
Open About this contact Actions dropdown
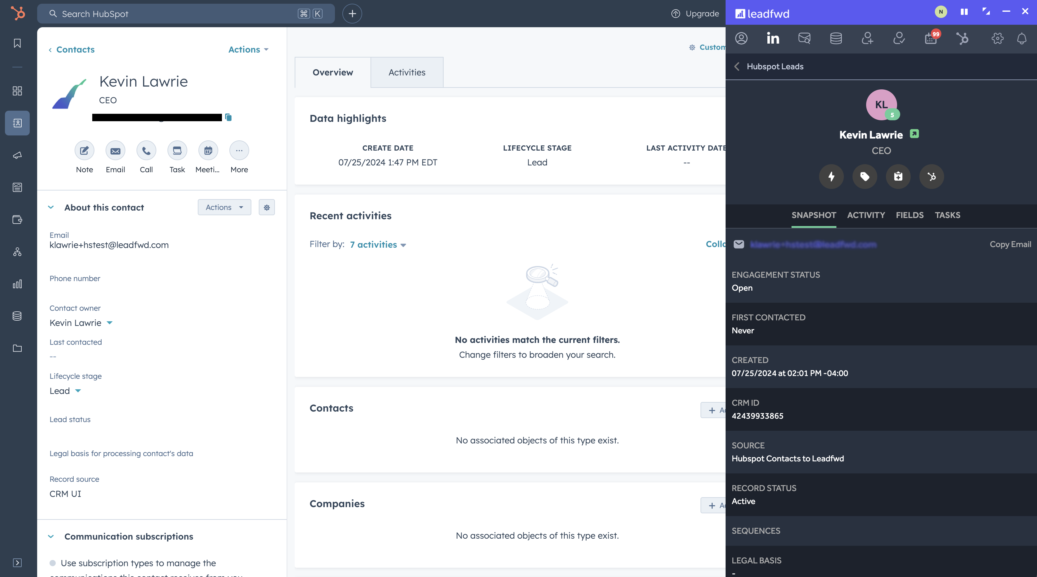224,207
